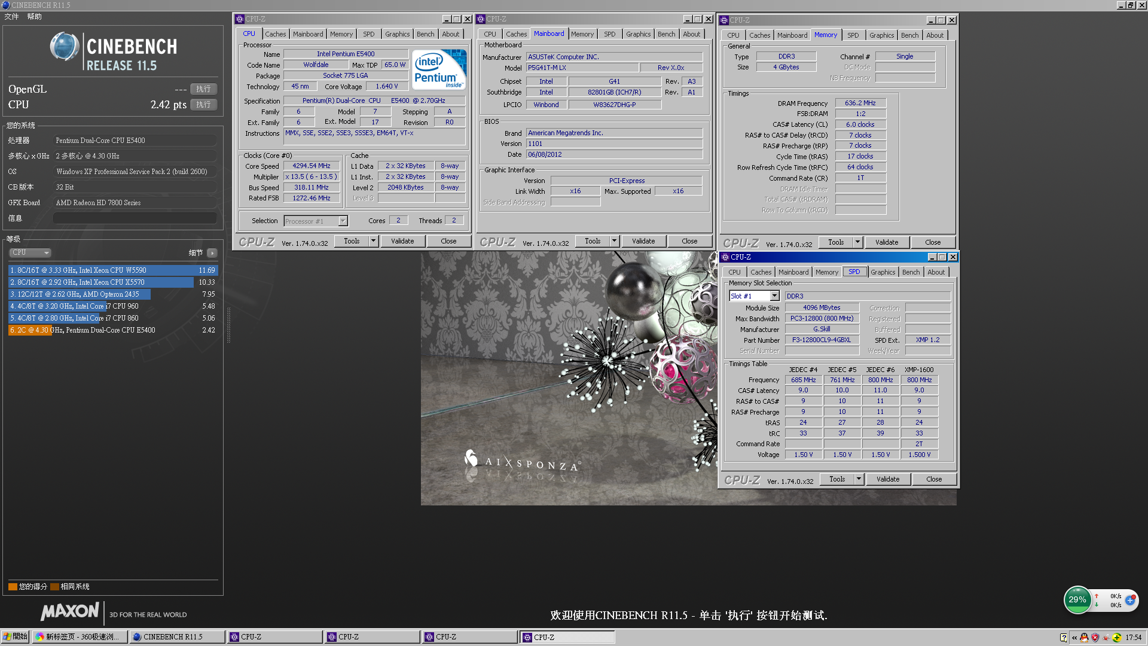Open Tools dropdown arrow in CPU tab window
Screen dimensions: 1148x646
[374, 241]
